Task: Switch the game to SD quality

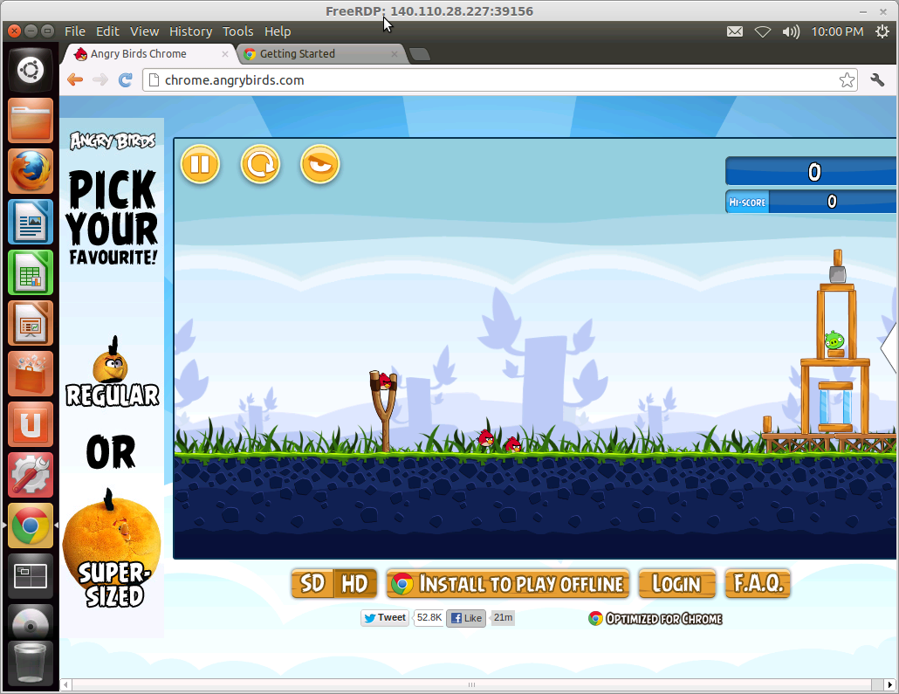Action: point(312,584)
